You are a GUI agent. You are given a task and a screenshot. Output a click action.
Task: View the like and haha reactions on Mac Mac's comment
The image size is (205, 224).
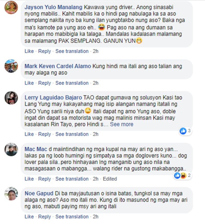pyautogui.click(x=183, y=175)
